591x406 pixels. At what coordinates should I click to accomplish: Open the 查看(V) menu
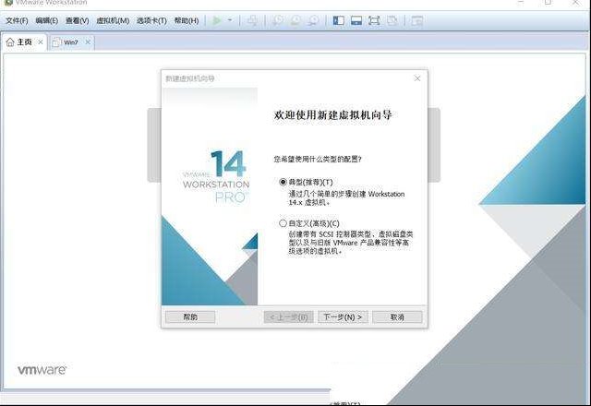78,20
